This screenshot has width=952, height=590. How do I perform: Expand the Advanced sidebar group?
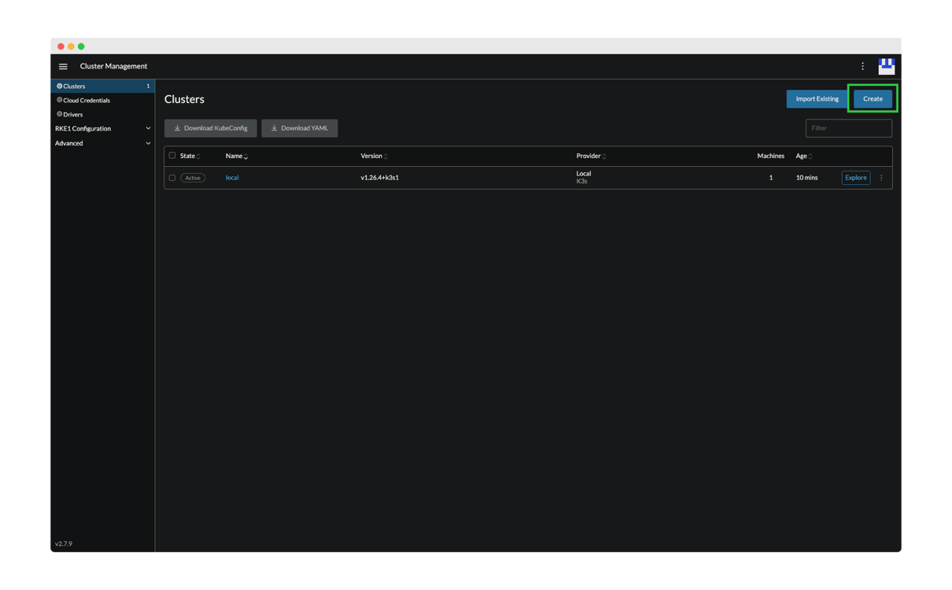(102, 143)
